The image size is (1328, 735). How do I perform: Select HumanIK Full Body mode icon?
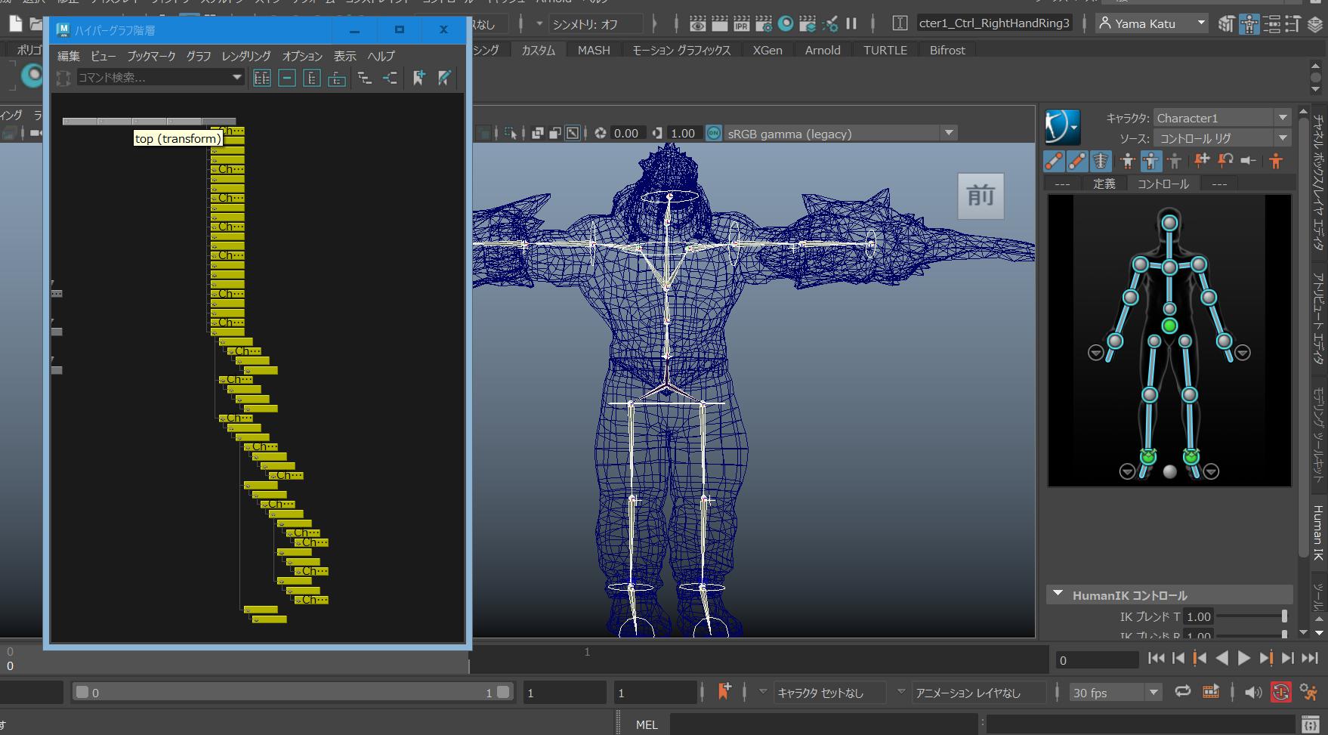click(x=1128, y=160)
